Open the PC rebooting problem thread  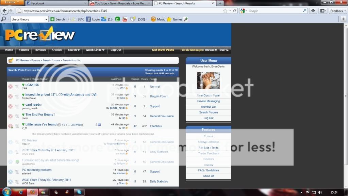pos(37,170)
